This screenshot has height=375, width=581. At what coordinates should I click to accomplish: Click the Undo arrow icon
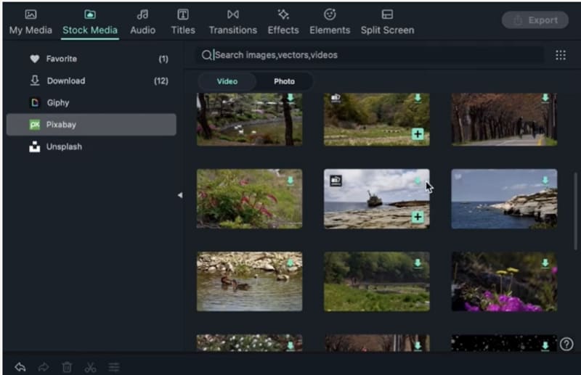pyautogui.click(x=20, y=367)
